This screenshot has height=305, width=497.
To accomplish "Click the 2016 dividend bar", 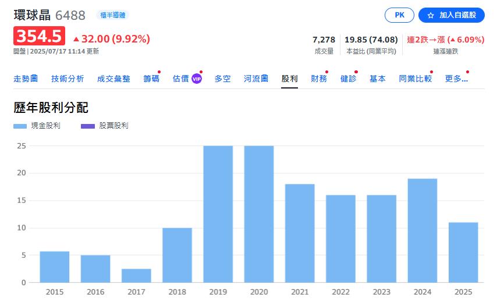I will click(95, 269).
